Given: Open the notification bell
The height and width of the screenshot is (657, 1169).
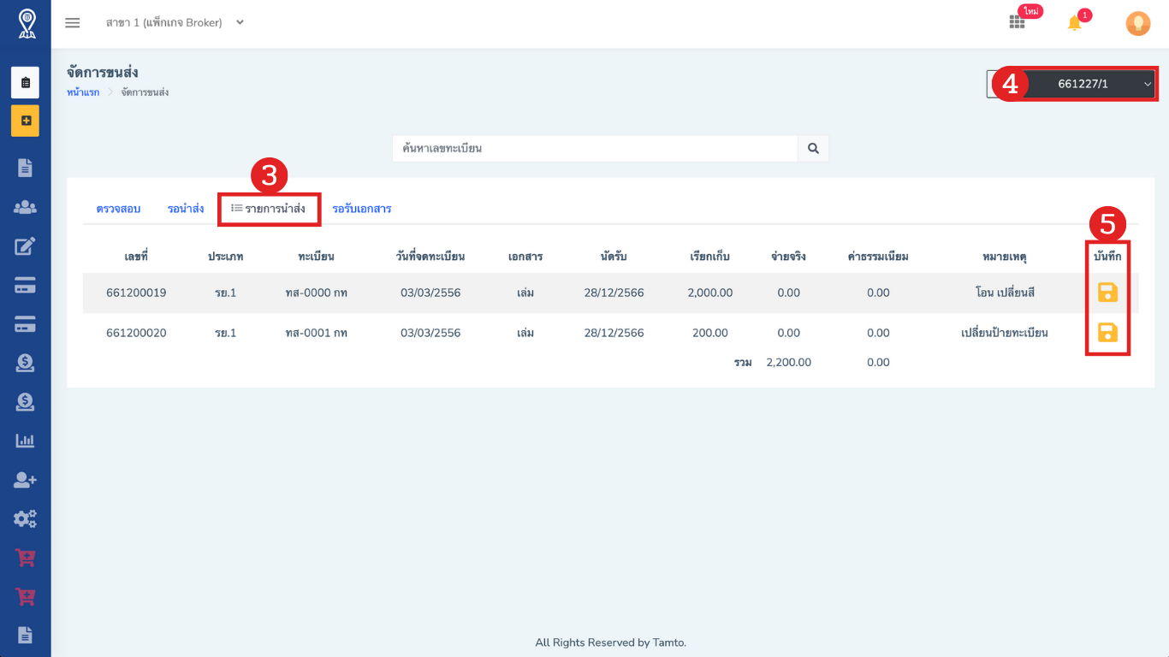Looking at the screenshot, I should pos(1075,23).
